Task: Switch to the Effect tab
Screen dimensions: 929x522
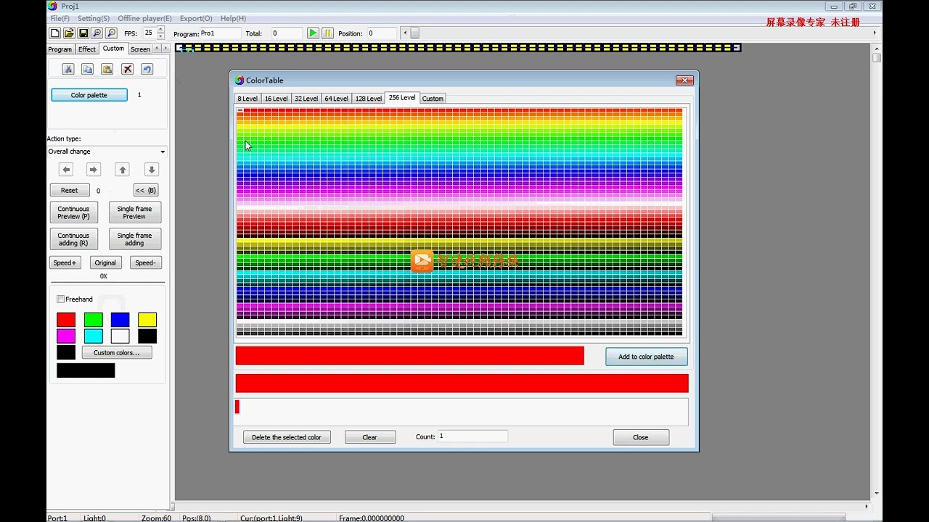Action: [87, 49]
